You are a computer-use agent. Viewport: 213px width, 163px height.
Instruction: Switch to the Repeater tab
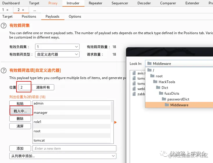point(95,3)
